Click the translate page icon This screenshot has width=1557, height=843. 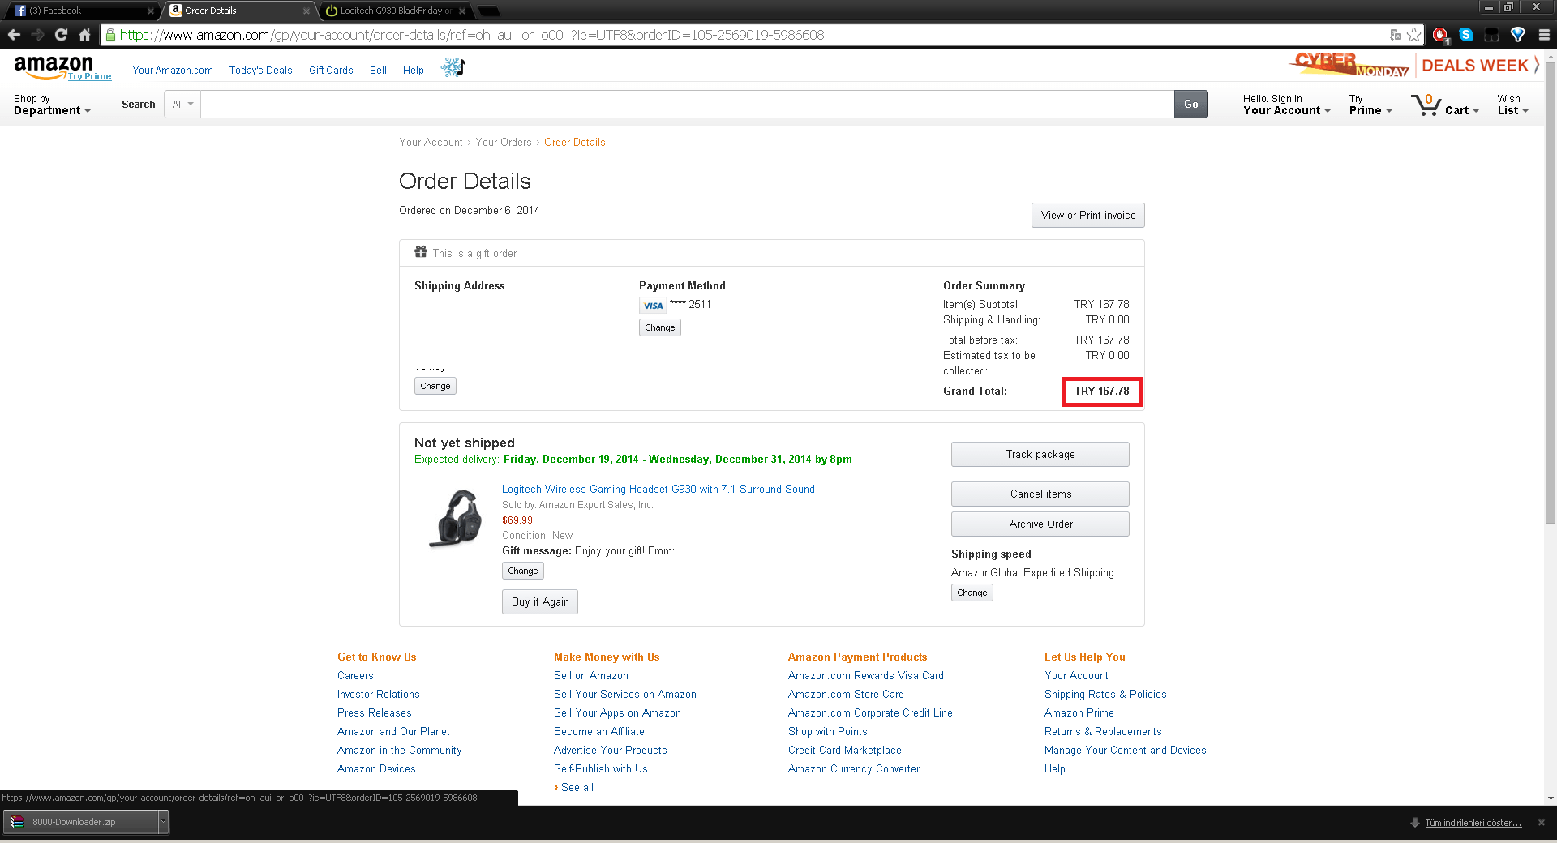coord(1396,35)
